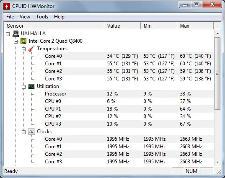Click the NUM status bar indicator
The width and height of the screenshot is (225, 178).
click(x=191, y=171)
